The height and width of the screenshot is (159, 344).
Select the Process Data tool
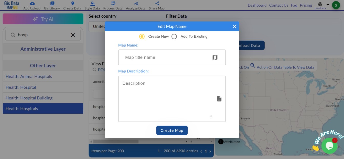coord(113,5)
